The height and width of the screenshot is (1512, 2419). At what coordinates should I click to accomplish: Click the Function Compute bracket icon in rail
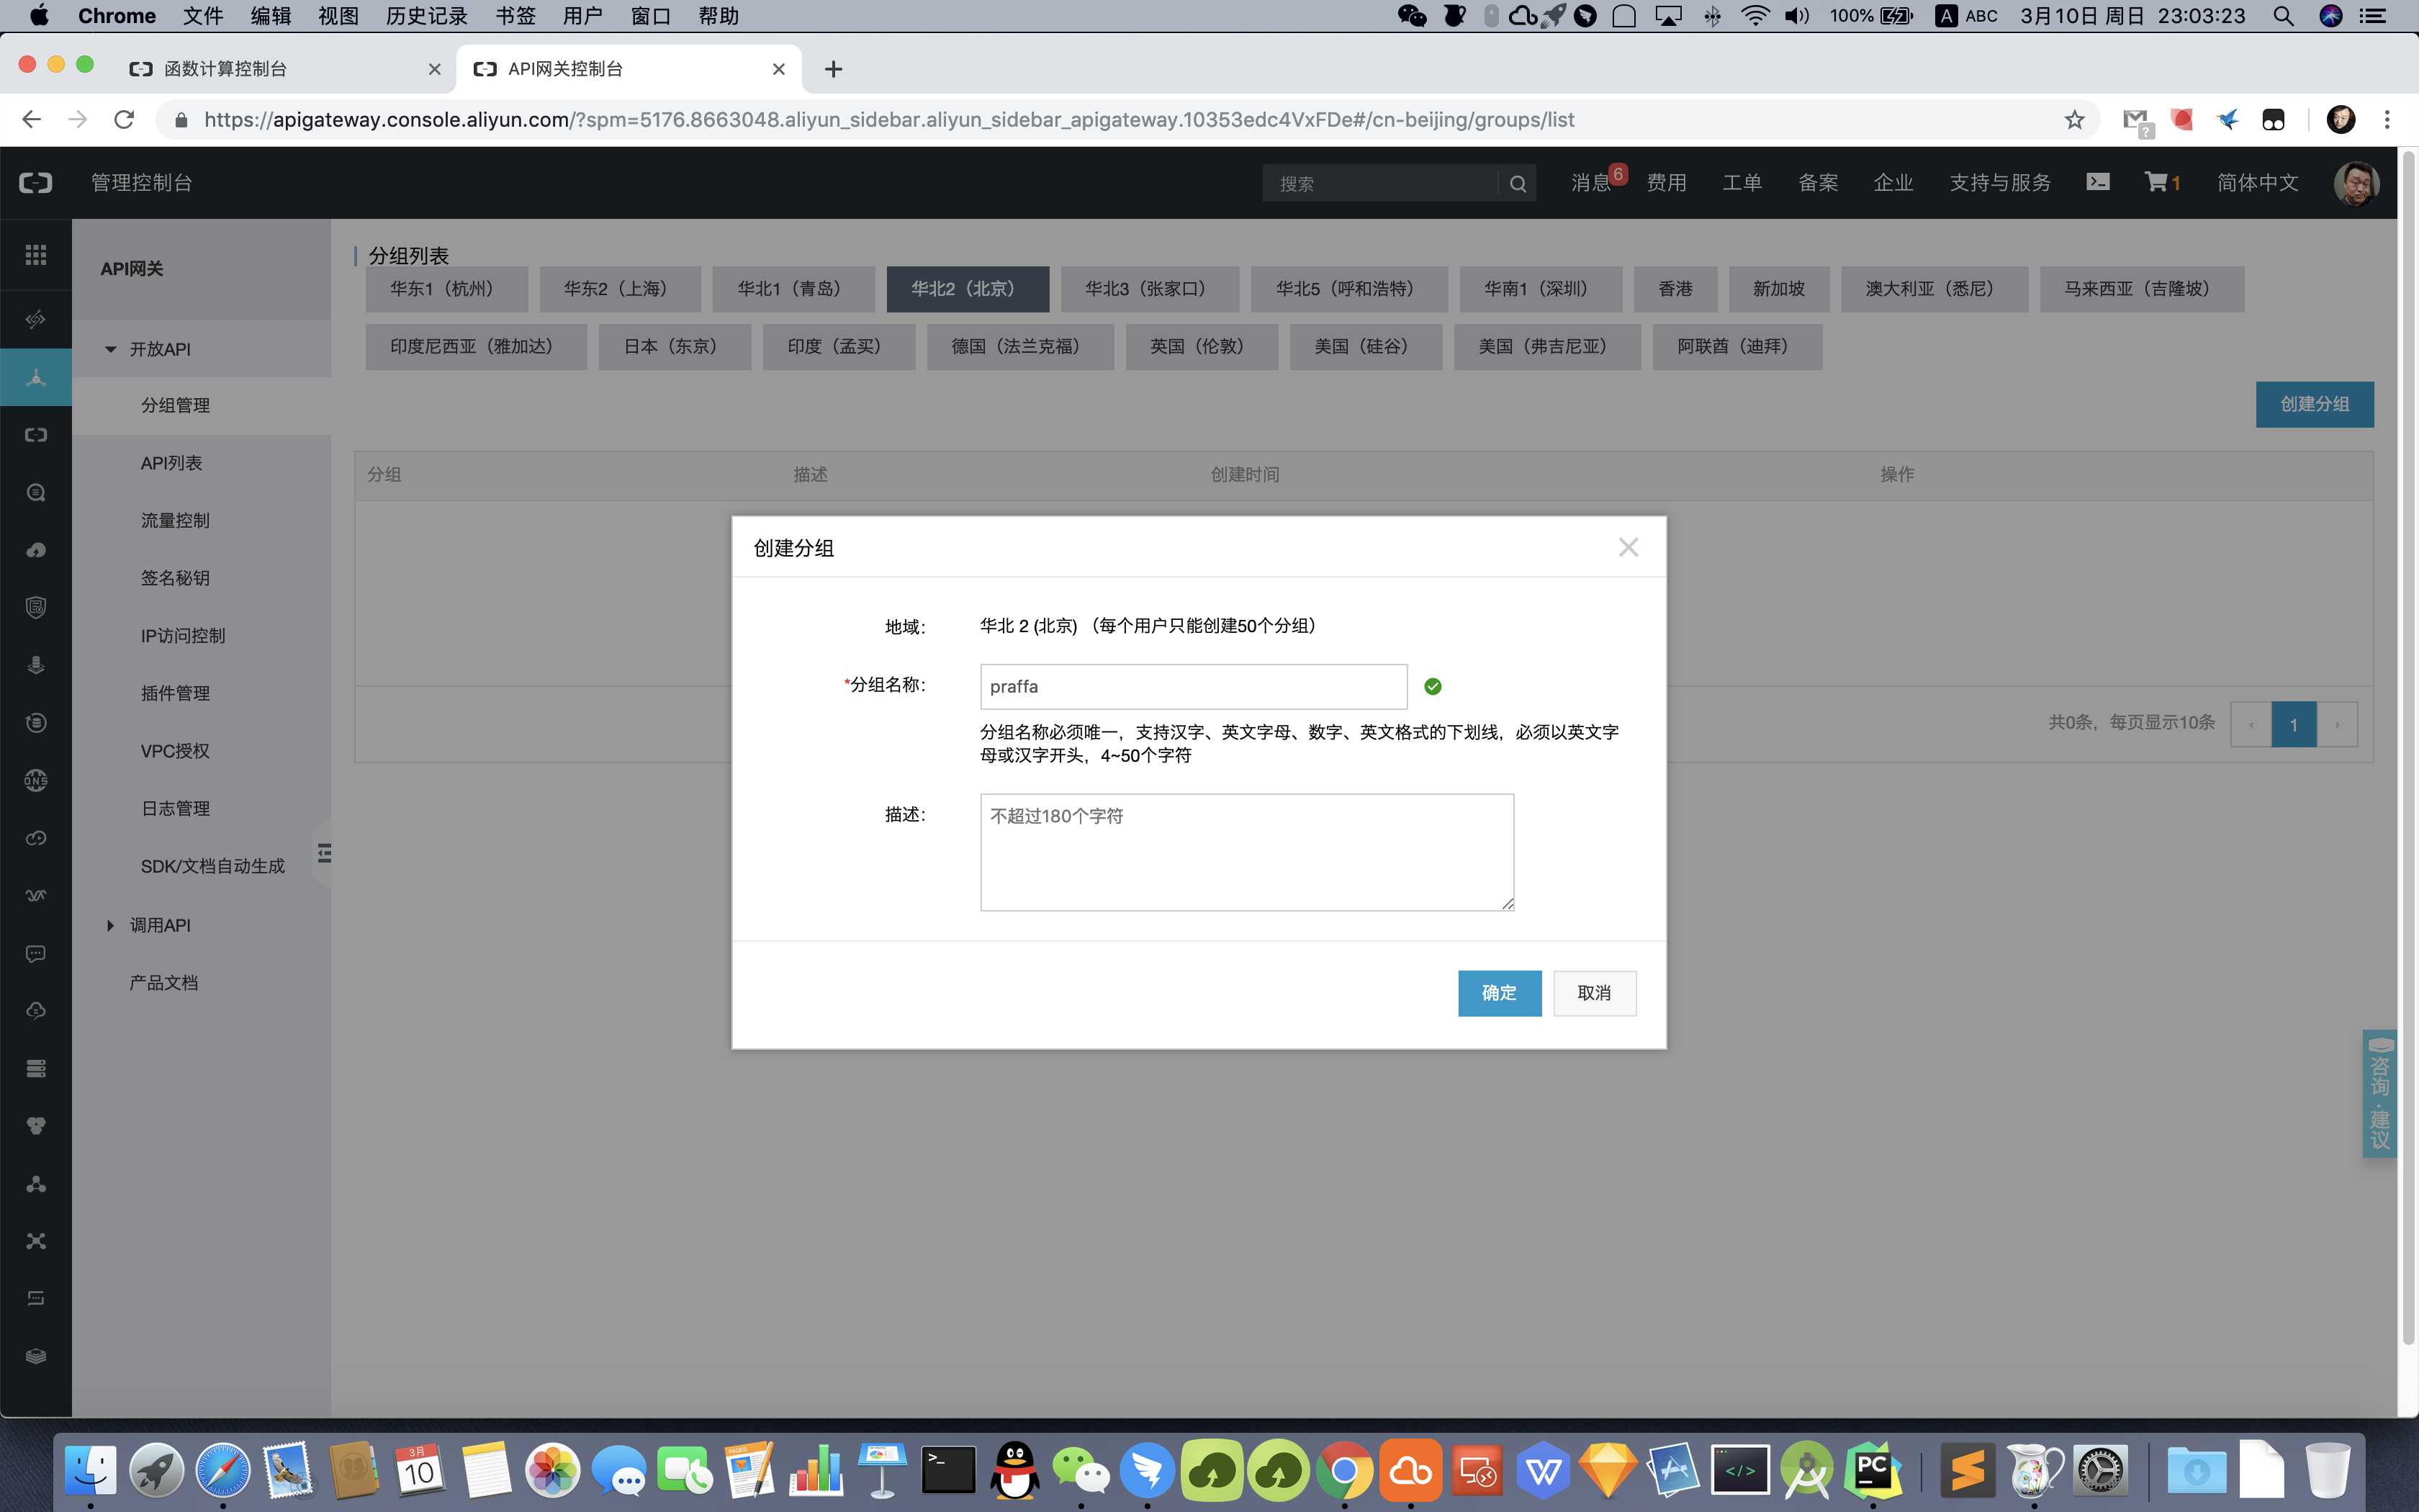point(36,435)
